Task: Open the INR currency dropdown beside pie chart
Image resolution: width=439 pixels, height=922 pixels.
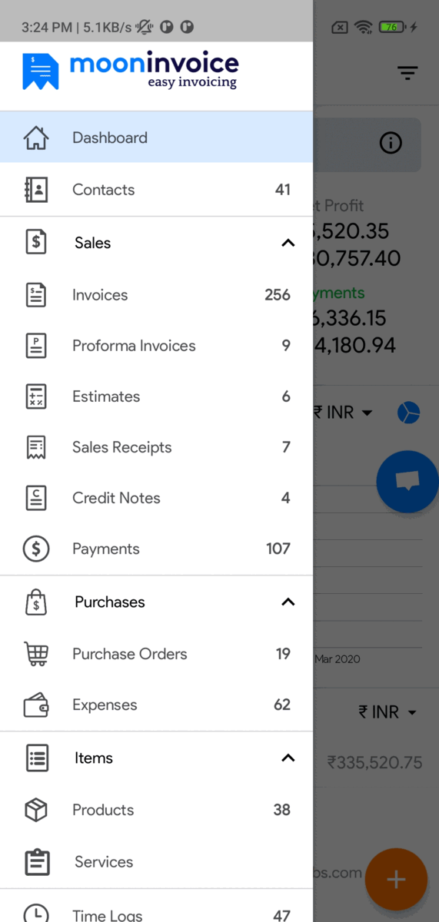Action: 344,413
